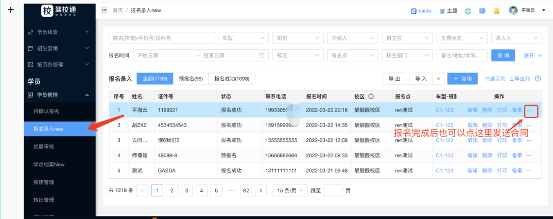The height and width of the screenshot is (219, 553).
Task: Click the 新增 button
Action: click(x=462, y=79)
